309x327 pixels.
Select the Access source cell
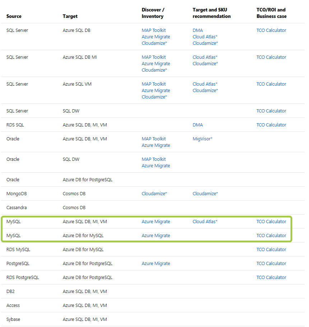(13, 306)
